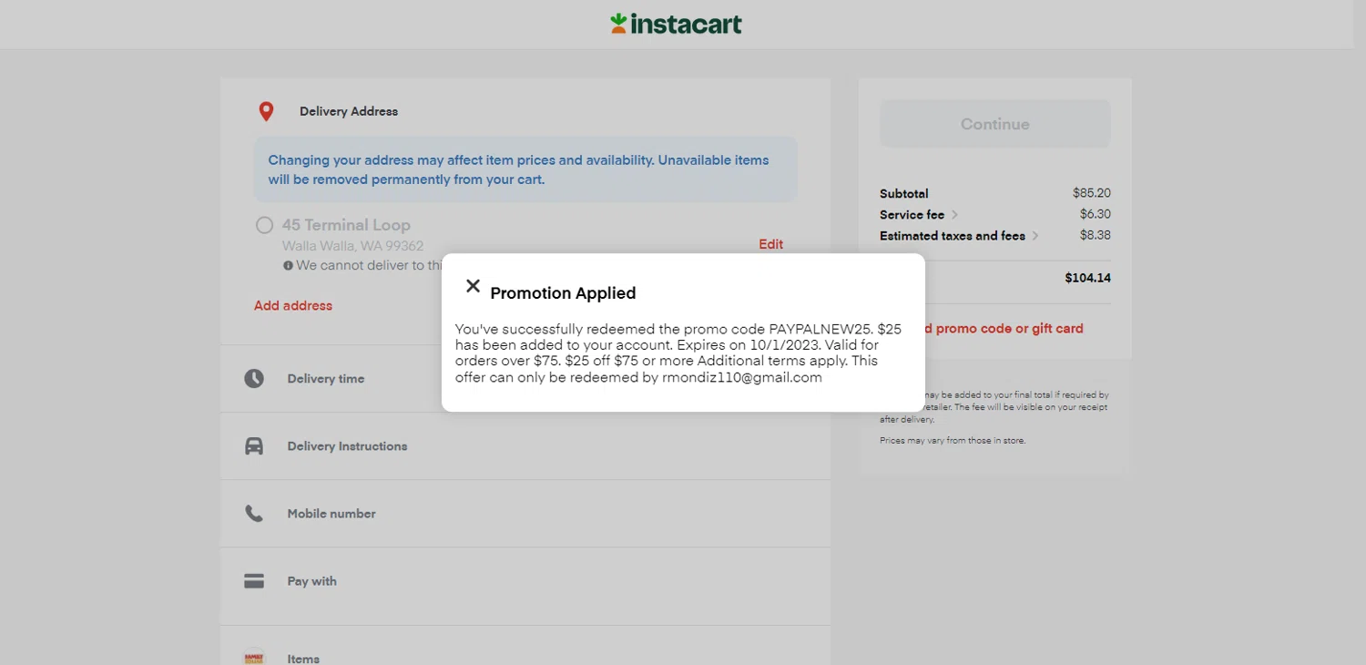Open the Mobile number section

point(525,514)
